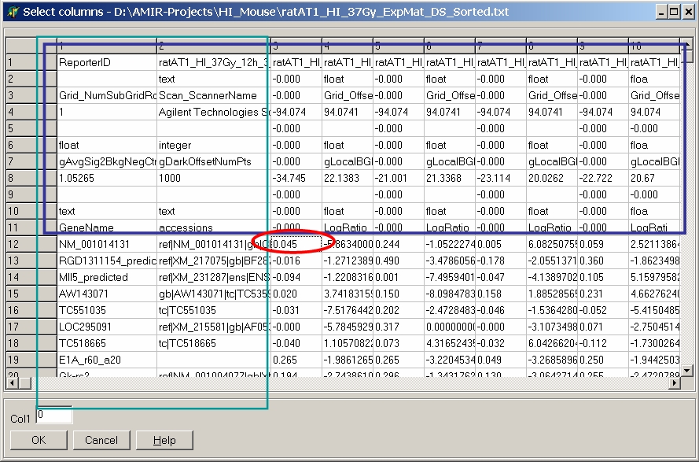Click the vertical scrollbar's up arrow
Screen dimensions: 699x462
[x=686, y=45]
